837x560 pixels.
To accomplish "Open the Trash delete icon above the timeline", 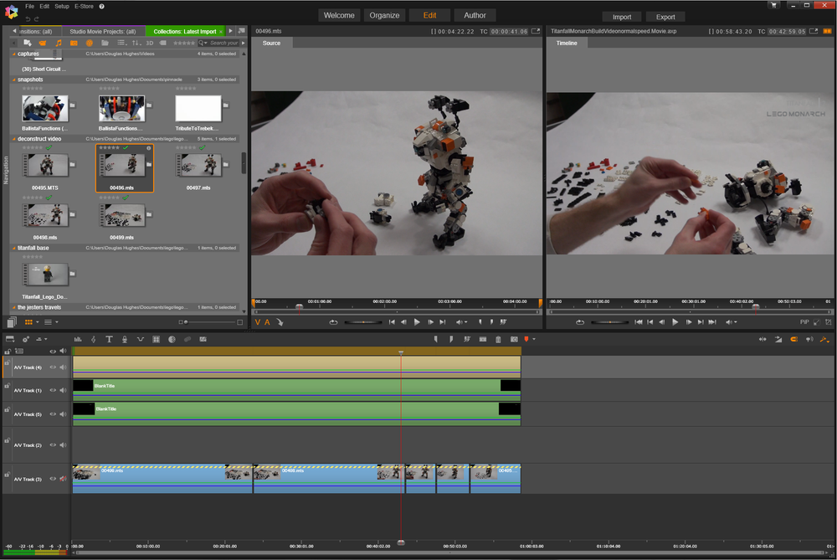I will point(499,338).
